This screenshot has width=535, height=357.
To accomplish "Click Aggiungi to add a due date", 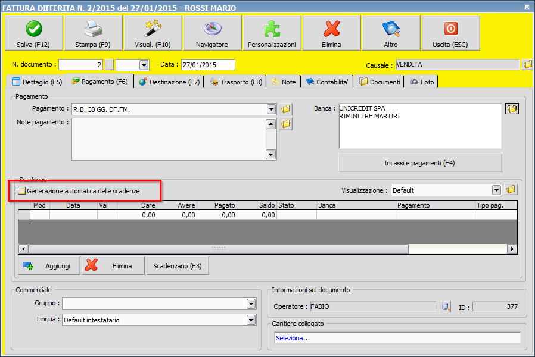I will click(x=49, y=266).
